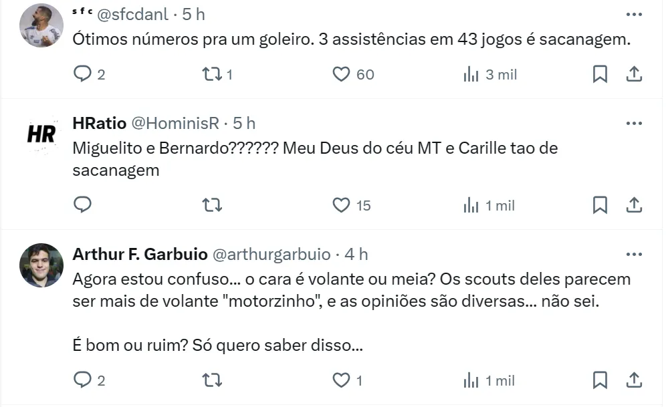This screenshot has height=407, width=668.
Task: Repost HRatio's tweet about Miguelito
Action: click(x=211, y=205)
